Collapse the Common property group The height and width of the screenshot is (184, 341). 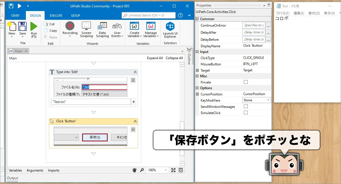[197, 19]
